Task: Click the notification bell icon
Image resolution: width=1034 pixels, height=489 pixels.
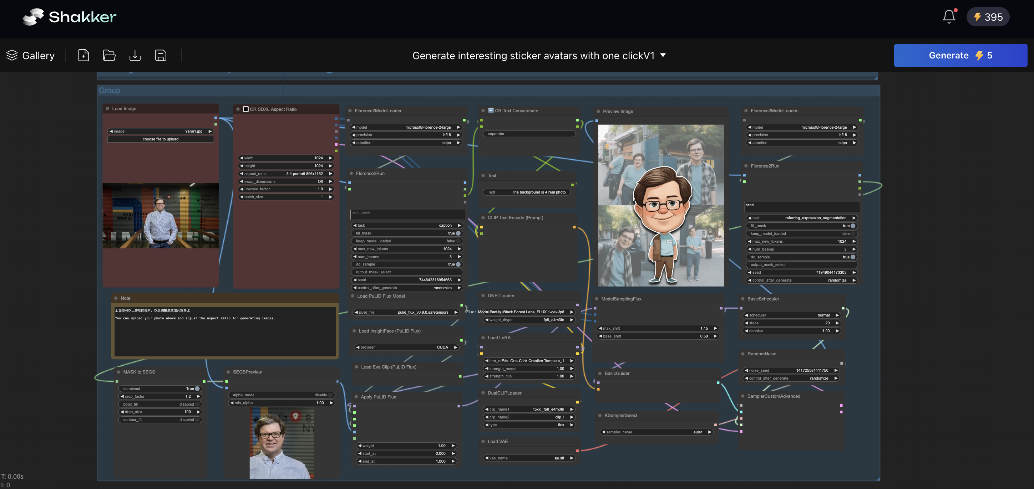Action: [949, 17]
